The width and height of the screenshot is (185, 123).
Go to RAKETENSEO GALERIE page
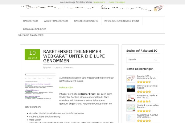[x=86, y=21]
